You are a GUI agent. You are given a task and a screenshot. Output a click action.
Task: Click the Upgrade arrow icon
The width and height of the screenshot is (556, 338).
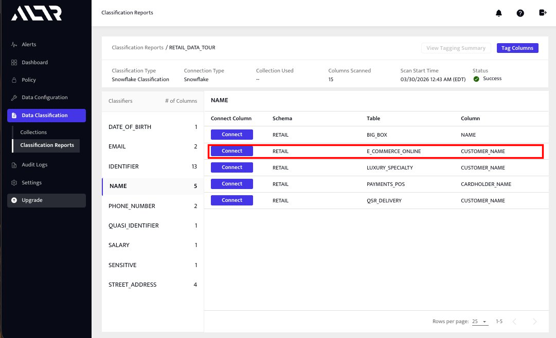pos(14,200)
